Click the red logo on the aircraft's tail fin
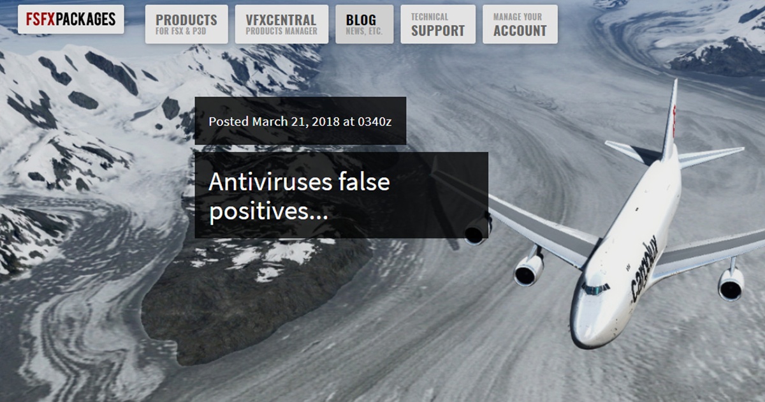 (674, 119)
